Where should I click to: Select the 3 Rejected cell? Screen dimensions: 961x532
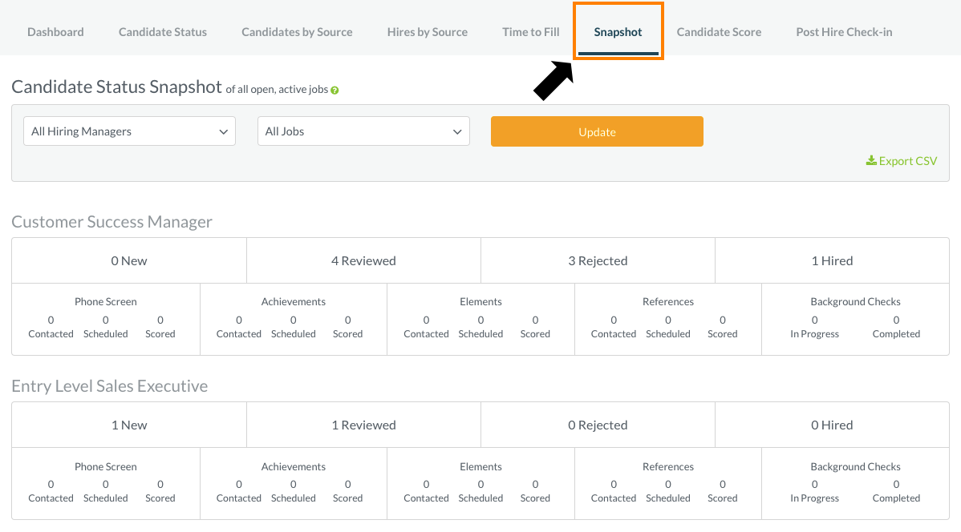point(598,261)
